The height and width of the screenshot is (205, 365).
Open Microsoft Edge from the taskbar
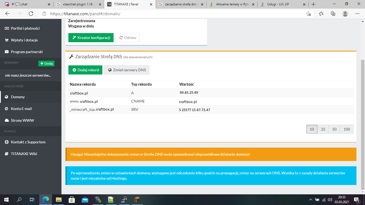pos(46,199)
